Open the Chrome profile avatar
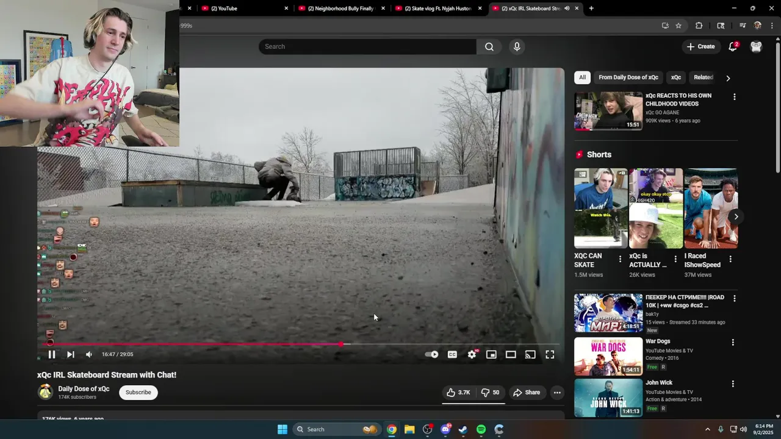 pos(758,26)
